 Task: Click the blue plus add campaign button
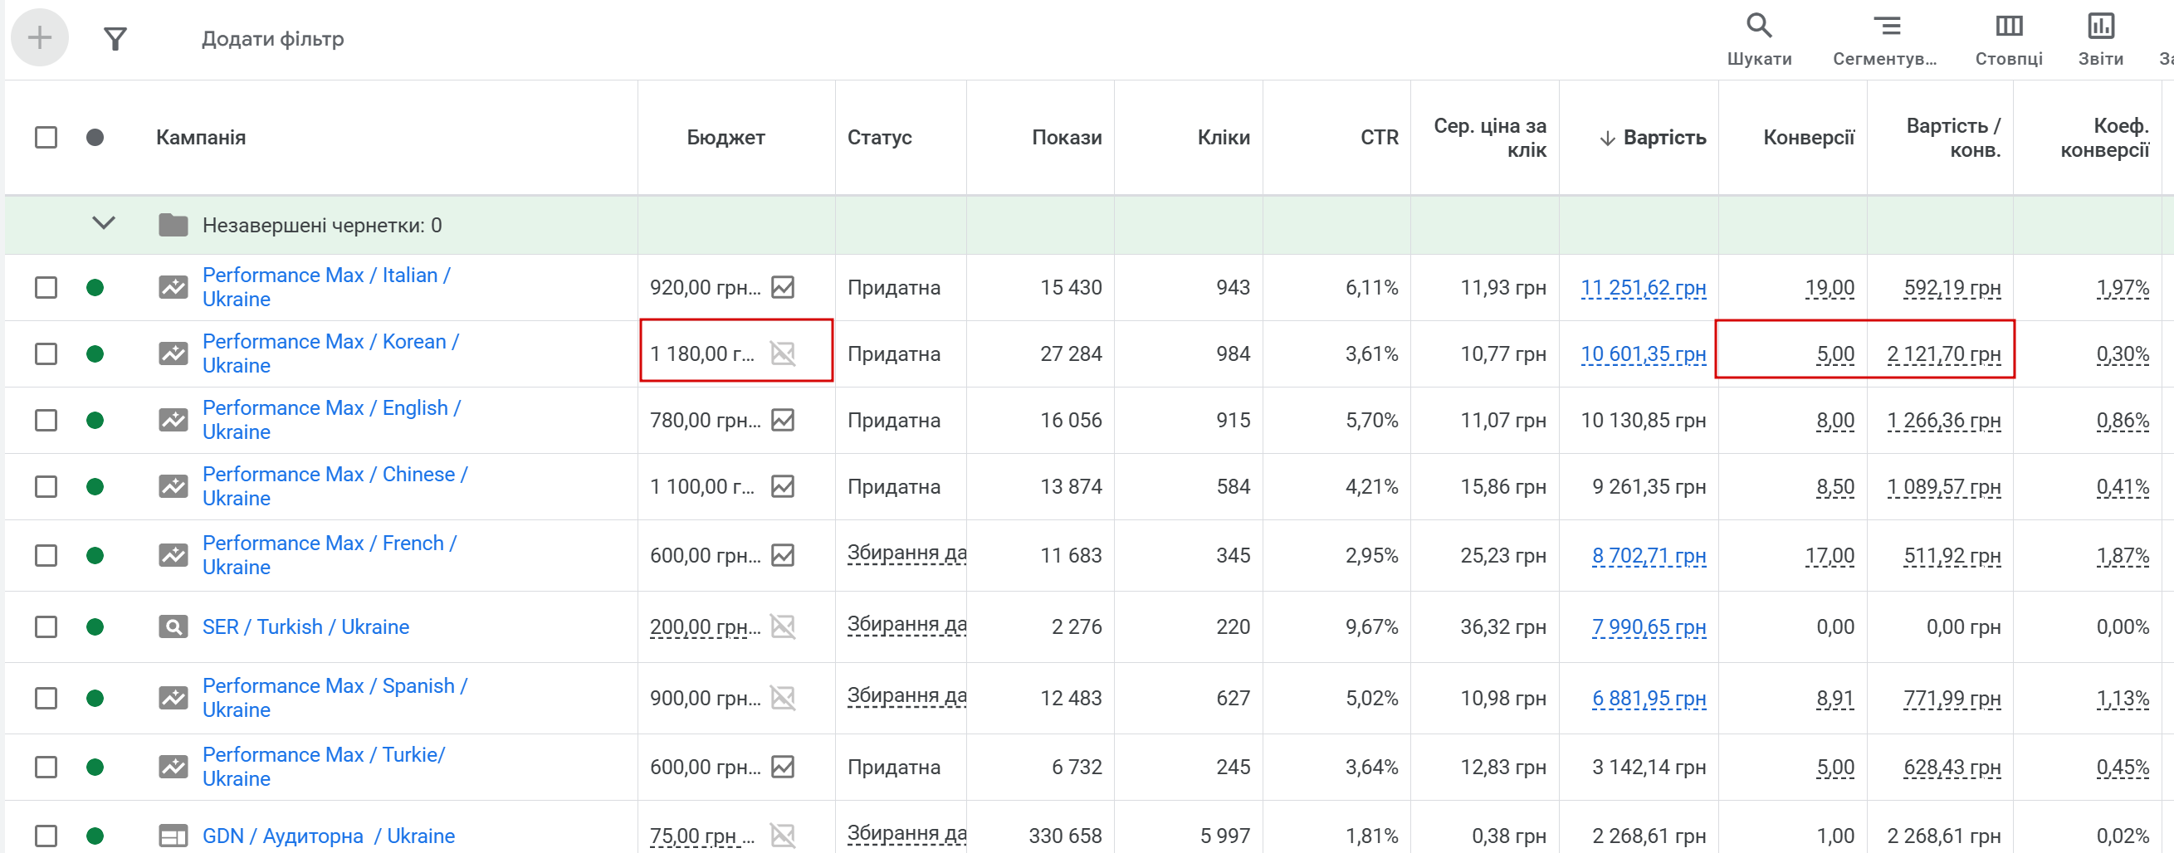[x=40, y=38]
